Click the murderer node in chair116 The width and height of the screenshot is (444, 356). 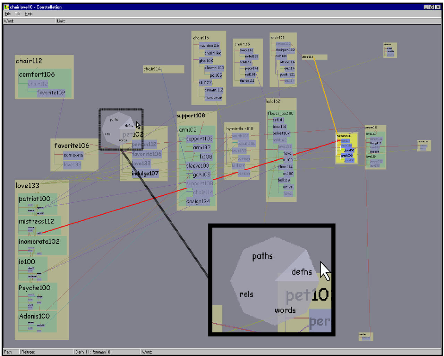(213, 98)
